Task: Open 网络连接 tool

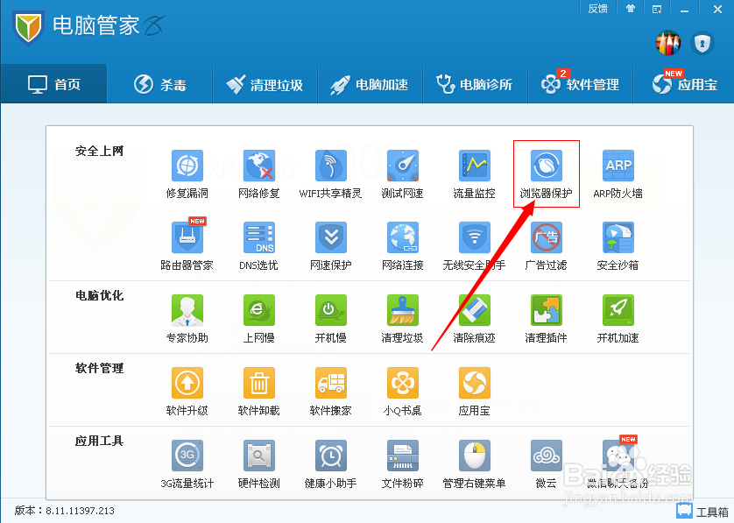Action: pos(403,238)
